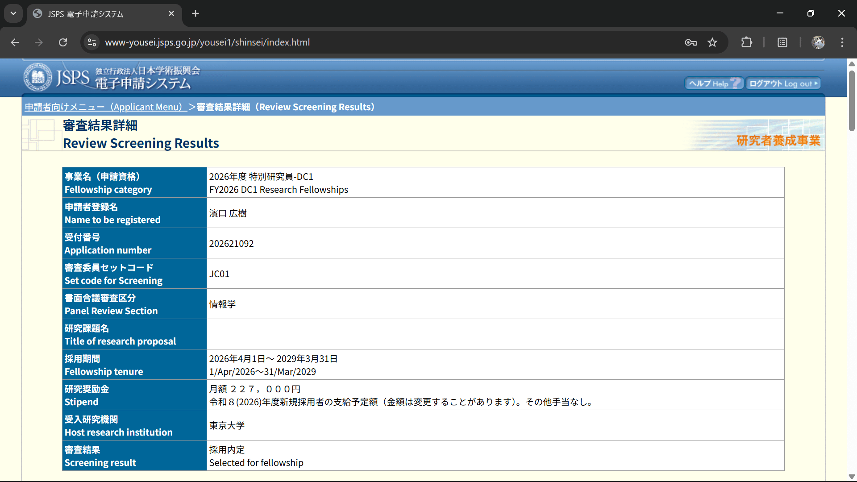857x482 pixels.
Task: Click the ヘルプ Help button
Action: (x=714, y=83)
